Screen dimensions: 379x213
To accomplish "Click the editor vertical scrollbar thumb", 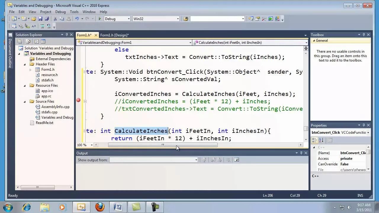I will pos(306,128).
